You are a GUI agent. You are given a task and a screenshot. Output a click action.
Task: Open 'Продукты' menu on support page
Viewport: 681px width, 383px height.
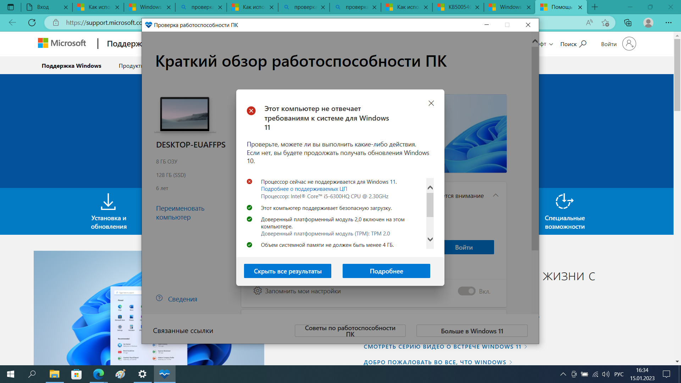pos(130,66)
